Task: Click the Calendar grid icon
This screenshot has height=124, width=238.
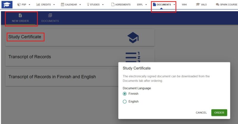Action: coord(62,4)
